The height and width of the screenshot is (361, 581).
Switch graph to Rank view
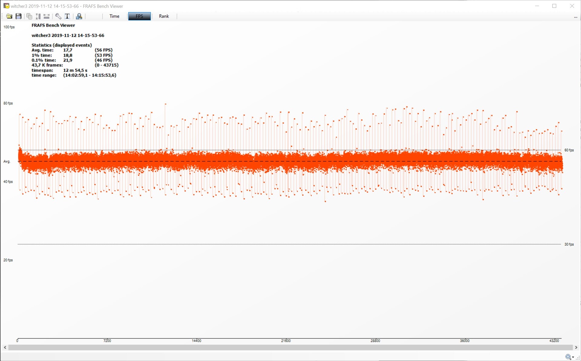(x=164, y=16)
